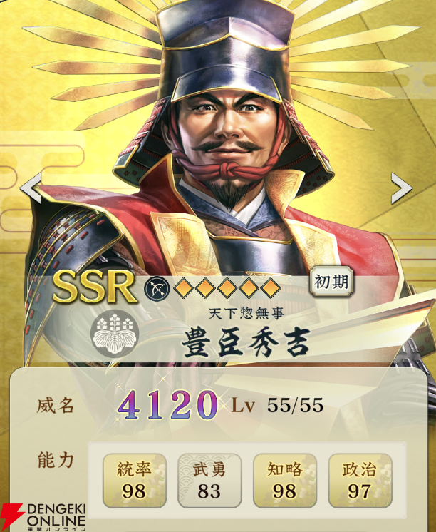
Task: Tap the fifth orange diamond rank icon
Action: (x=270, y=288)
